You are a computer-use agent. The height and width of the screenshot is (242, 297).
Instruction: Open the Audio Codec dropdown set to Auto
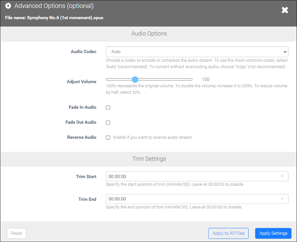[196, 52]
